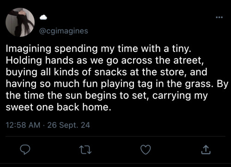Click the 12:58 AM timestamp
Viewport: 231px width, 167px height.
pos(23,125)
